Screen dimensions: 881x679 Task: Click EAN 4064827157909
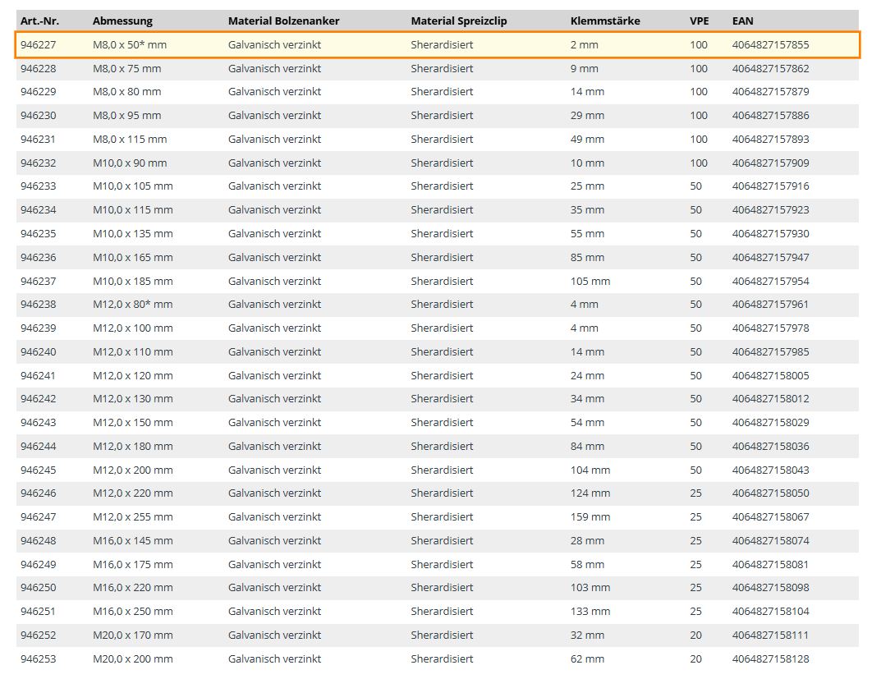coord(770,163)
